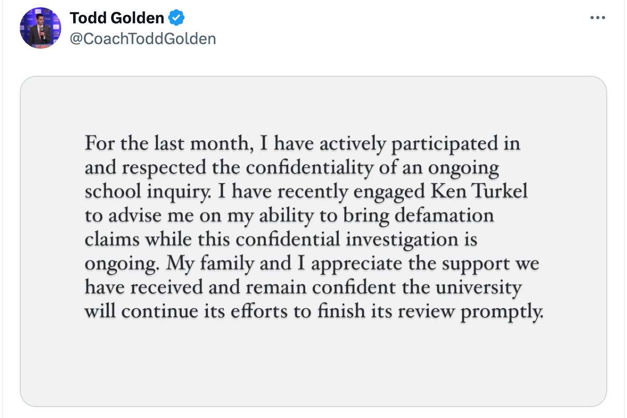This screenshot has height=418, width=627.
Task: Select the word "defamation" in the image
Action: tap(452, 215)
